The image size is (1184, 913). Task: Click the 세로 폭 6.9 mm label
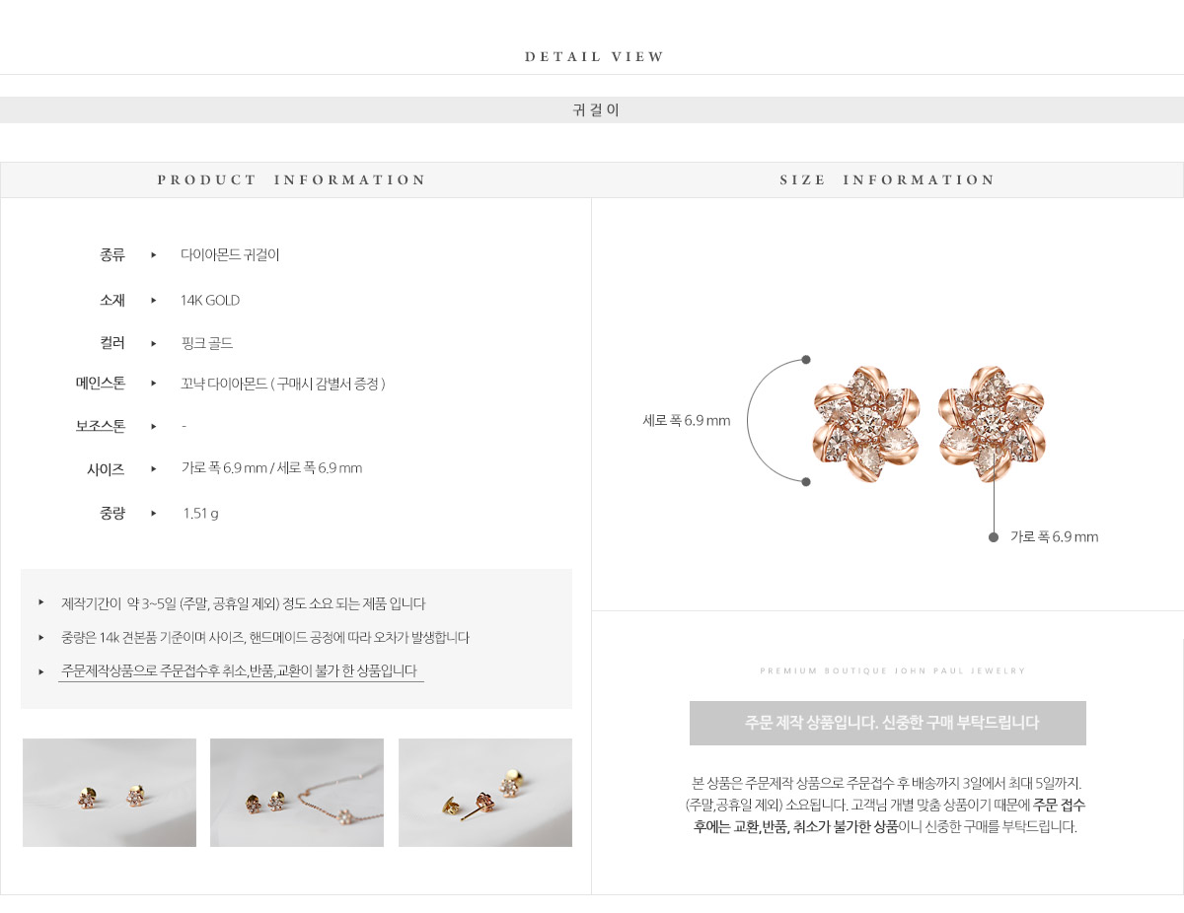tap(687, 421)
